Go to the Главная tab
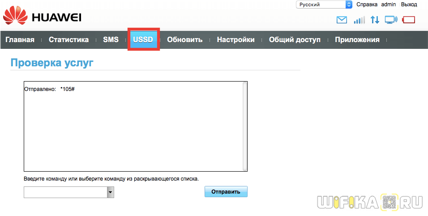 pos(20,40)
